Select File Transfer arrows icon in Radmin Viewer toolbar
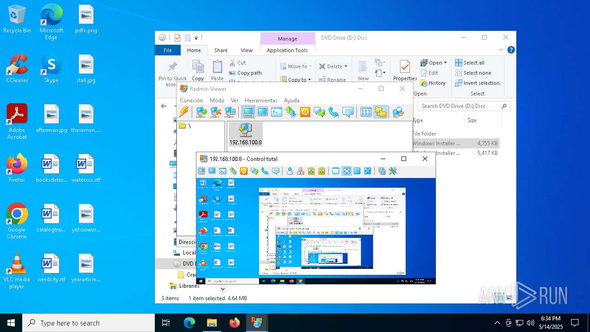590x332 pixels. pos(291,112)
